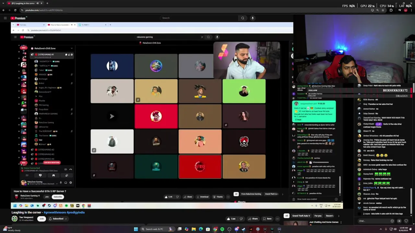Select the From RakaZone Gaming chip

(x=251, y=194)
